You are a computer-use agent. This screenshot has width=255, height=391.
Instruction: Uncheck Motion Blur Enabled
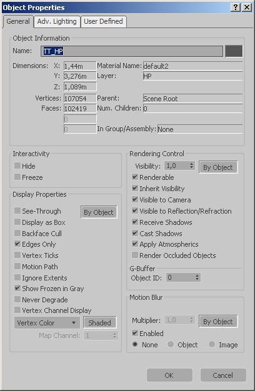pyautogui.click(x=135, y=333)
